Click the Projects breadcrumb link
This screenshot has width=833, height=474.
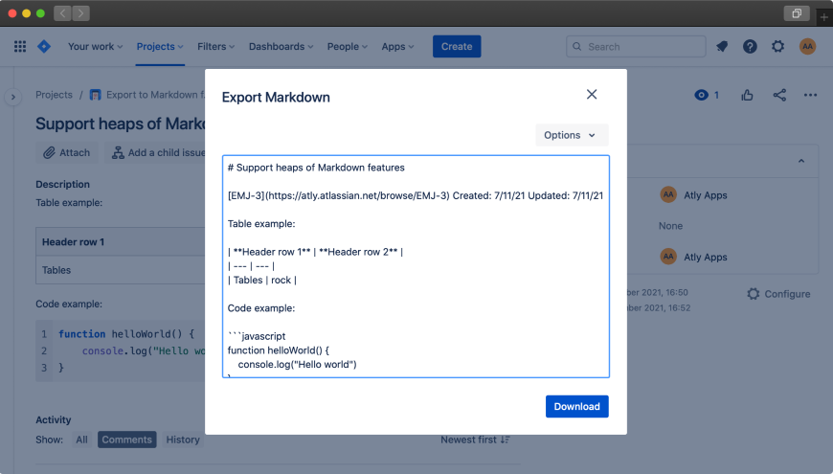pos(54,95)
